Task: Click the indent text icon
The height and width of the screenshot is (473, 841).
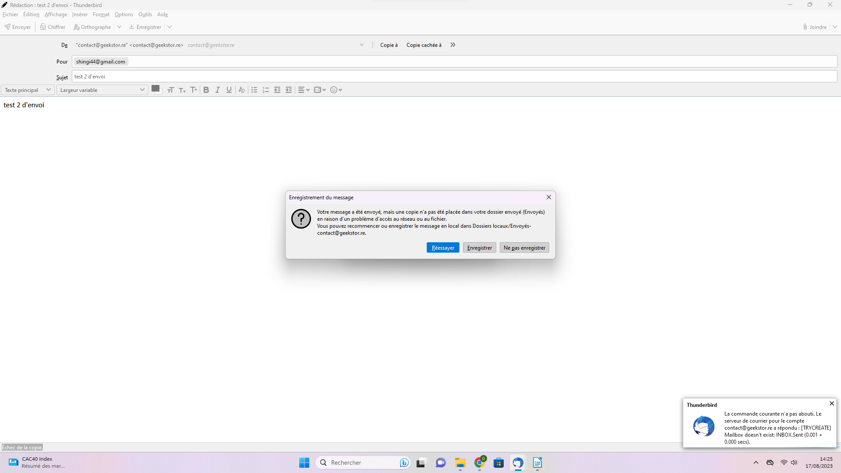Action: pyautogui.click(x=289, y=90)
